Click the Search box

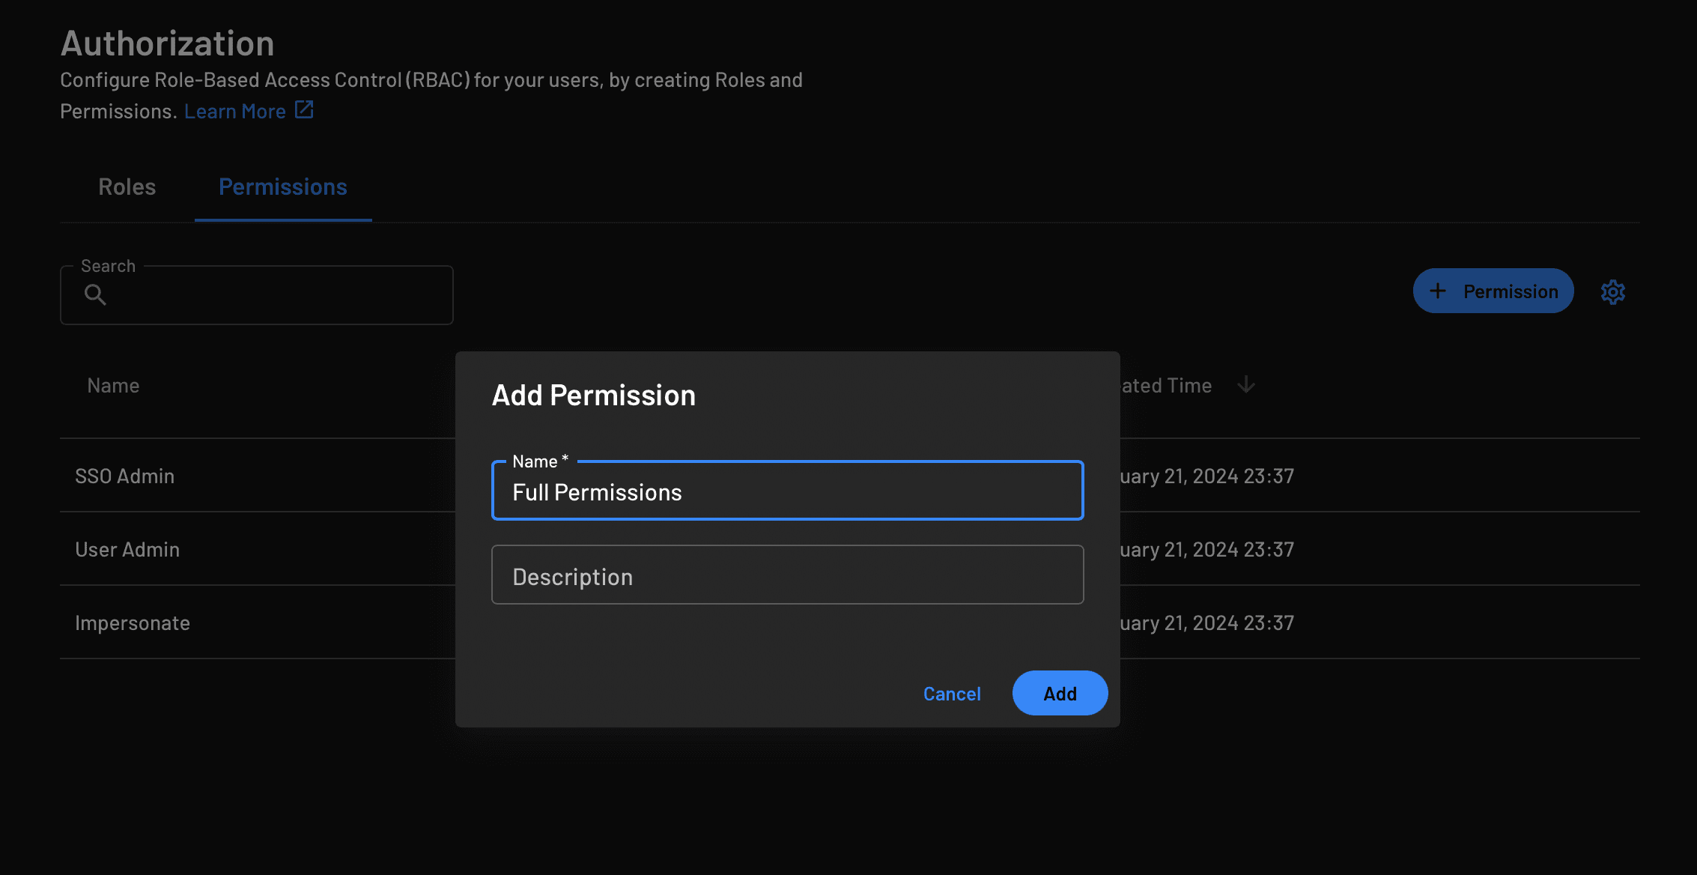coord(277,295)
